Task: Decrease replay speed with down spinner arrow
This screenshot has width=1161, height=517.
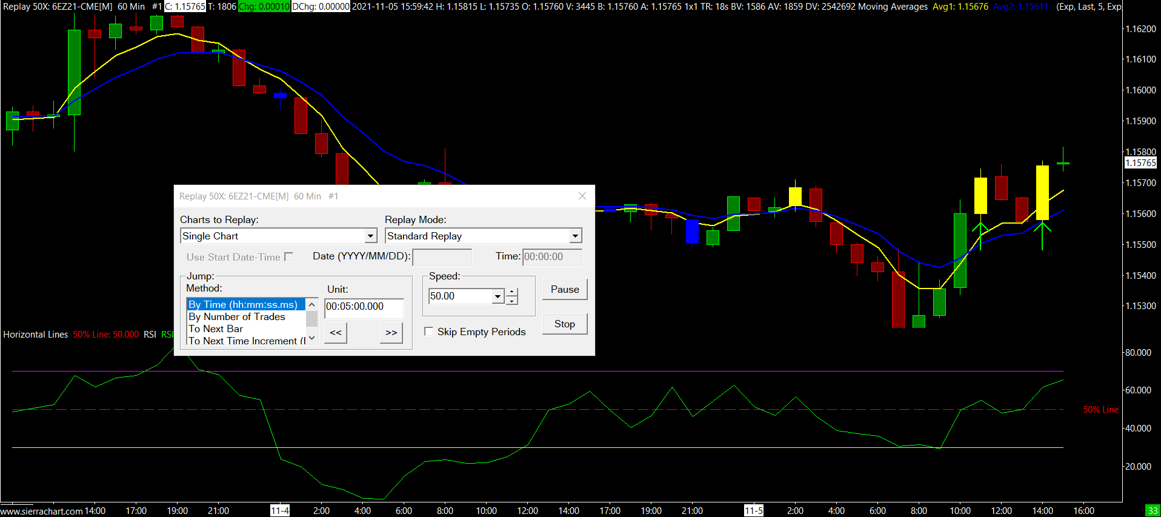Action: tap(512, 301)
